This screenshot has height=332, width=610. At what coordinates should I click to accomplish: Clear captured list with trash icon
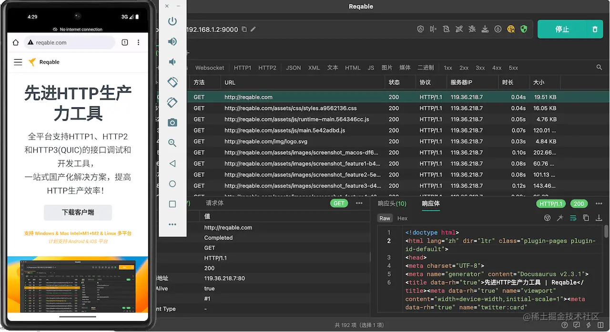click(595, 29)
